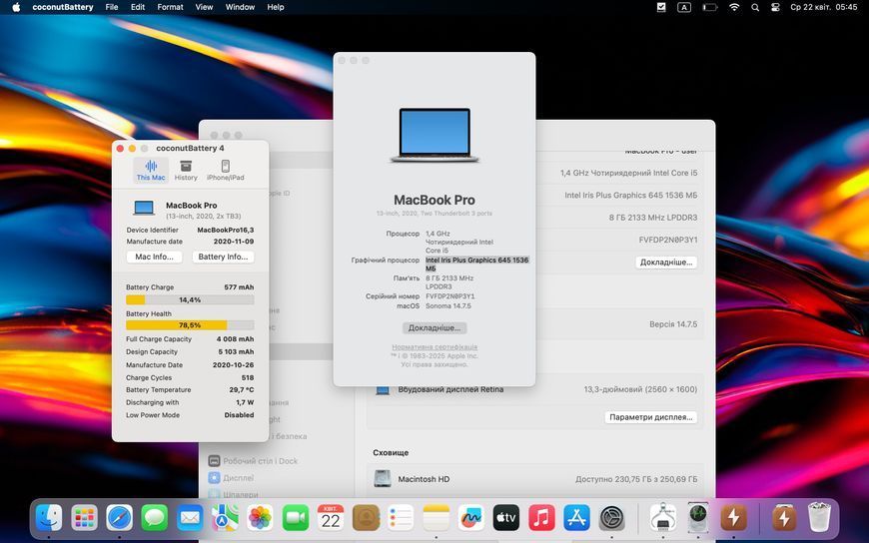The image size is (869, 543).
Task: Open the Format menu
Action: pyautogui.click(x=170, y=7)
